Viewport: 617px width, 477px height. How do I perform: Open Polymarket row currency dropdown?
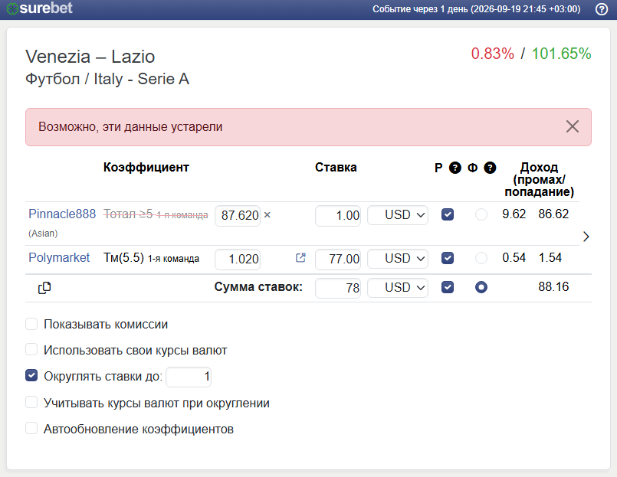398,259
